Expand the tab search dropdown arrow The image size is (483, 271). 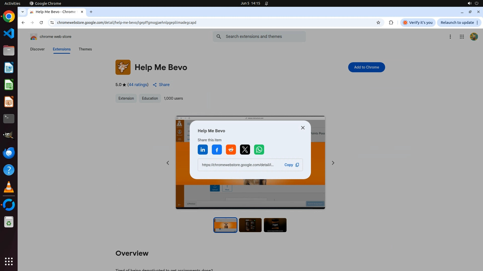tap(23, 12)
